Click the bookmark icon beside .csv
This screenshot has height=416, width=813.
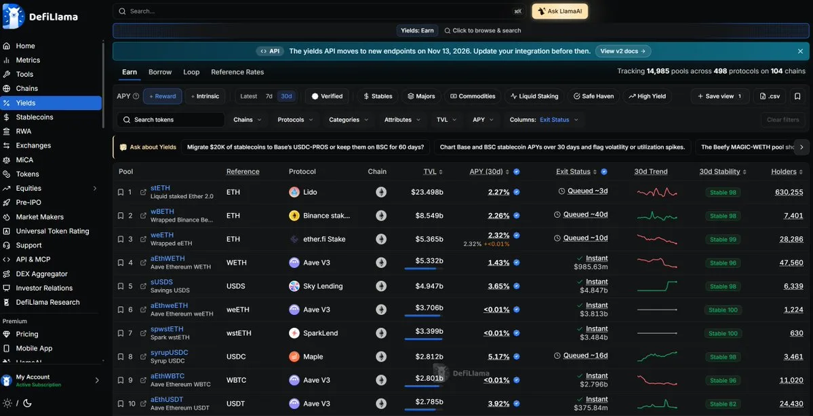(797, 96)
